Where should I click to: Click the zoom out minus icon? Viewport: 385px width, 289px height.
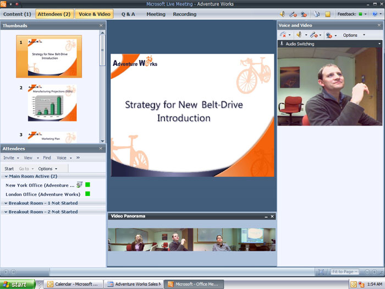(x=367, y=272)
